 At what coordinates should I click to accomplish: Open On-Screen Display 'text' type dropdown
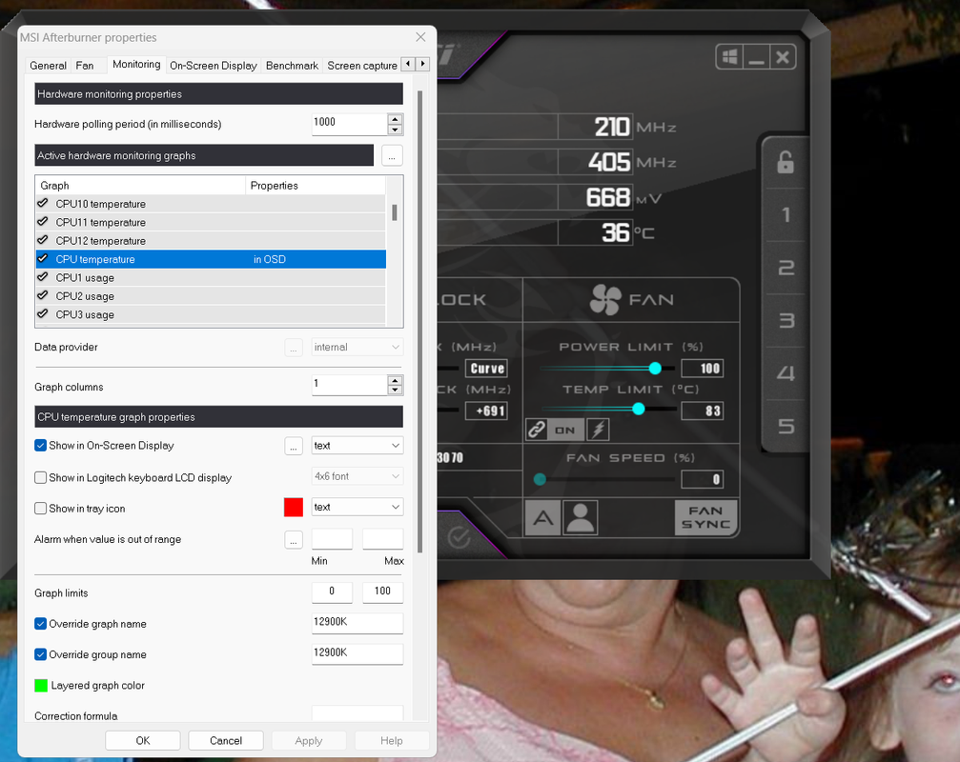pyautogui.click(x=357, y=445)
